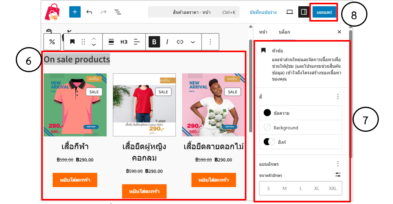Open the ข้อความ text color swatch
This screenshot has height=204, width=393.
pyautogui.click(x=301, y=113)
